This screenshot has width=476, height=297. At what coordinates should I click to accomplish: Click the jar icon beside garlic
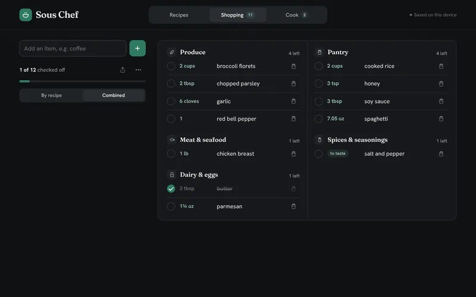pos(293,101)
